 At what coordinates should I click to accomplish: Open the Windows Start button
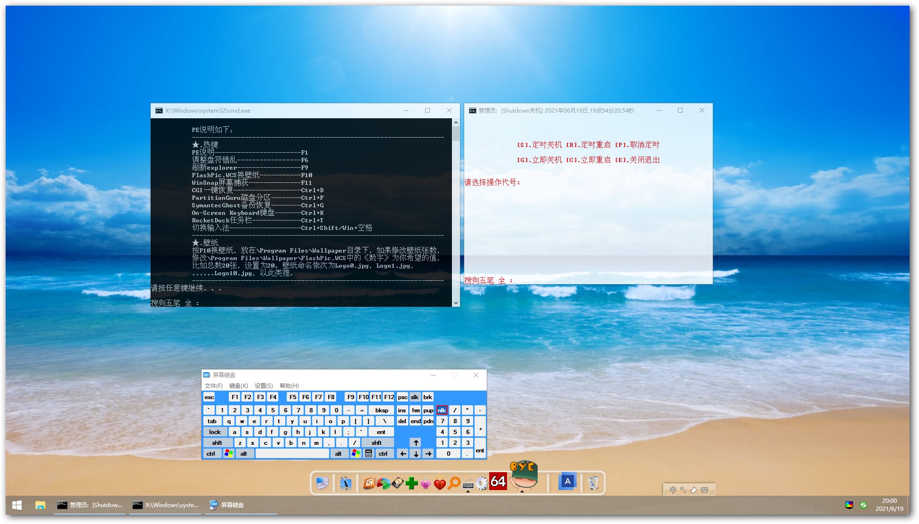[x=17, y=505]
